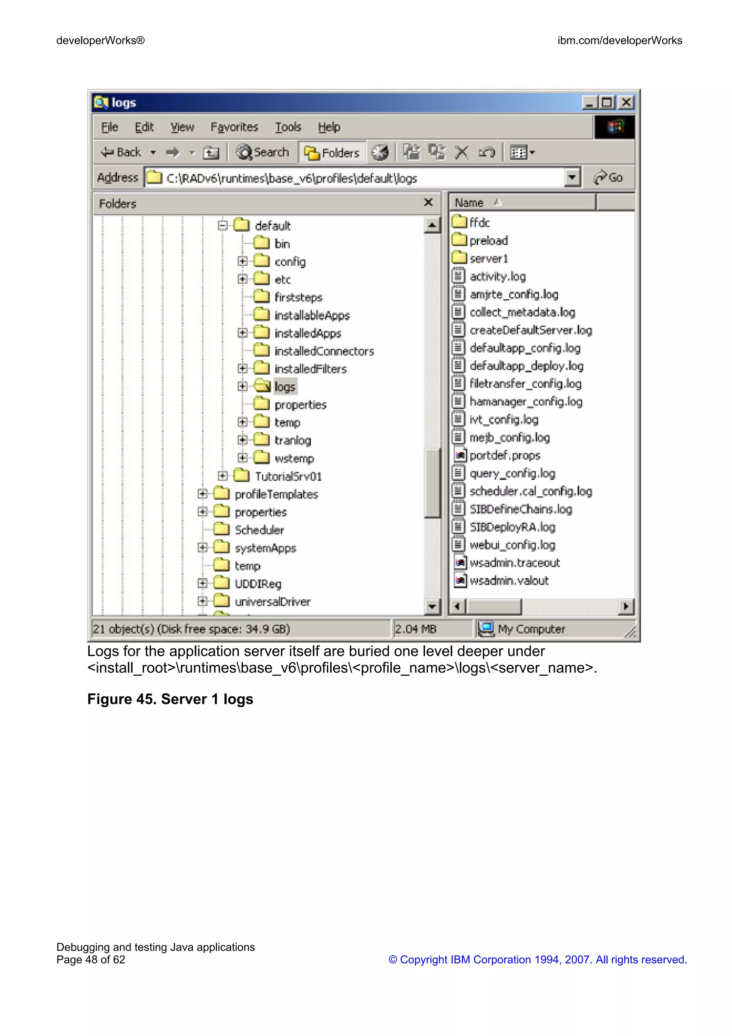The height and width of the screenshot is (1036, 732).
Task: Close the Folders pane
Action: (x=428, y=203)
